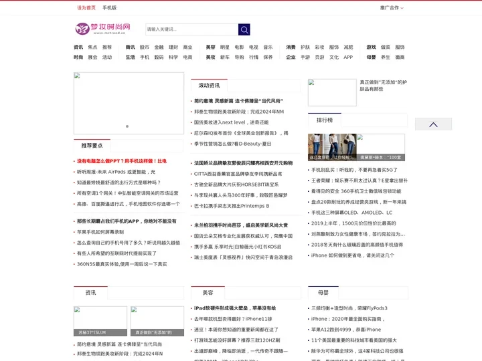Open 简约意境 灵感新篇 headline in 滚动资讯
The width and height of the screenshot is (482, 361).
point(238,101)
